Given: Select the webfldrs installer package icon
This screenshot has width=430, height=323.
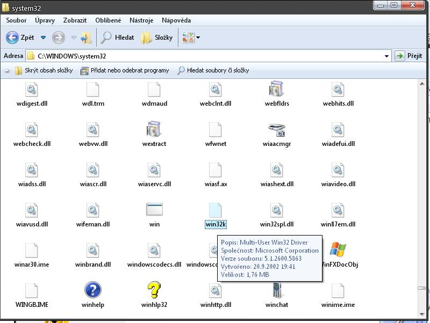Looking at the screenshot, I should pyautogui.click(x=276, y=89).
